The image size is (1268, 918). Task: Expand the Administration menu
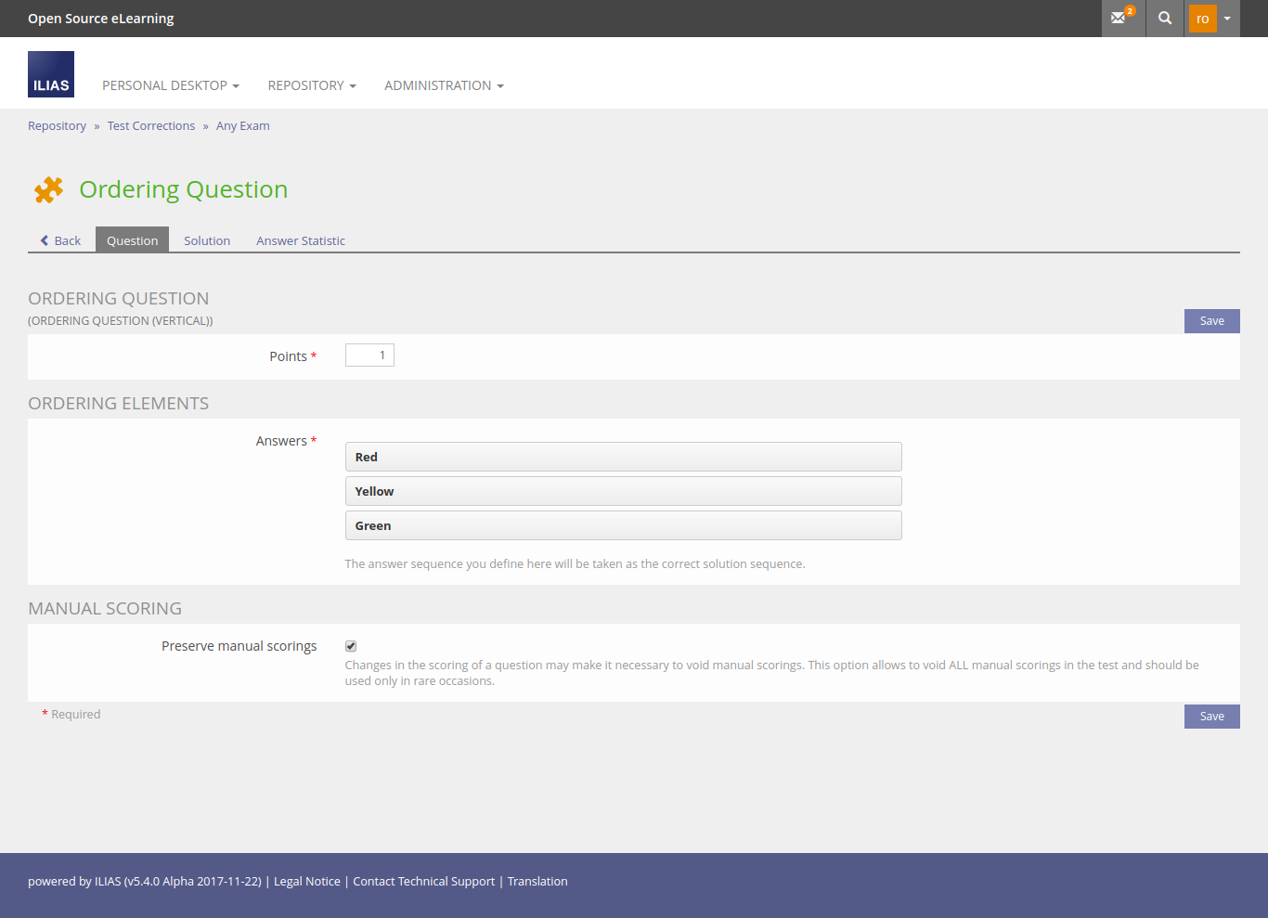pos(444,85)
